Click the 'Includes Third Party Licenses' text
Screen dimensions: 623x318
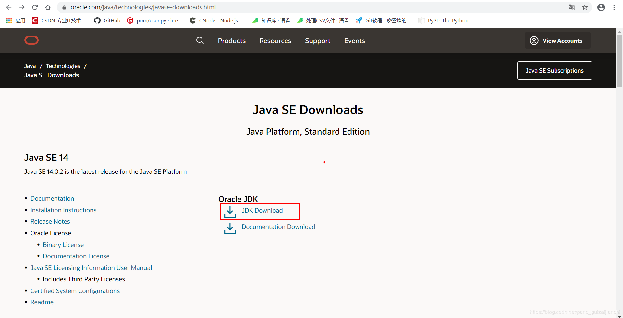coord(84,279)
